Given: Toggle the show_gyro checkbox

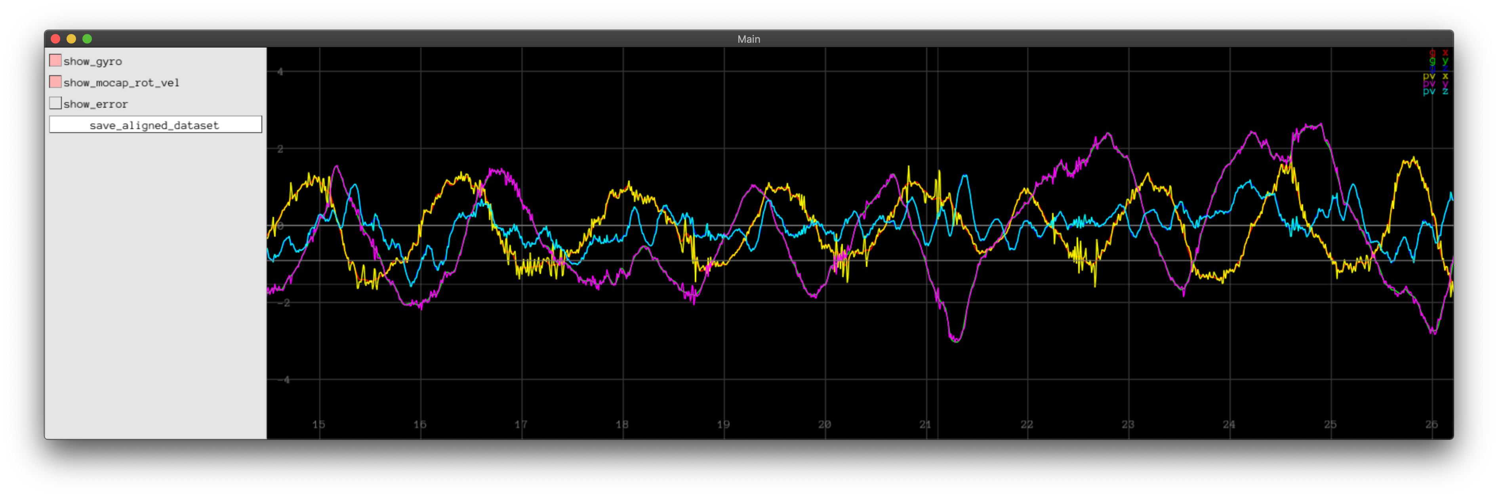Looking at the screenshot, I should tap(56, 61).
